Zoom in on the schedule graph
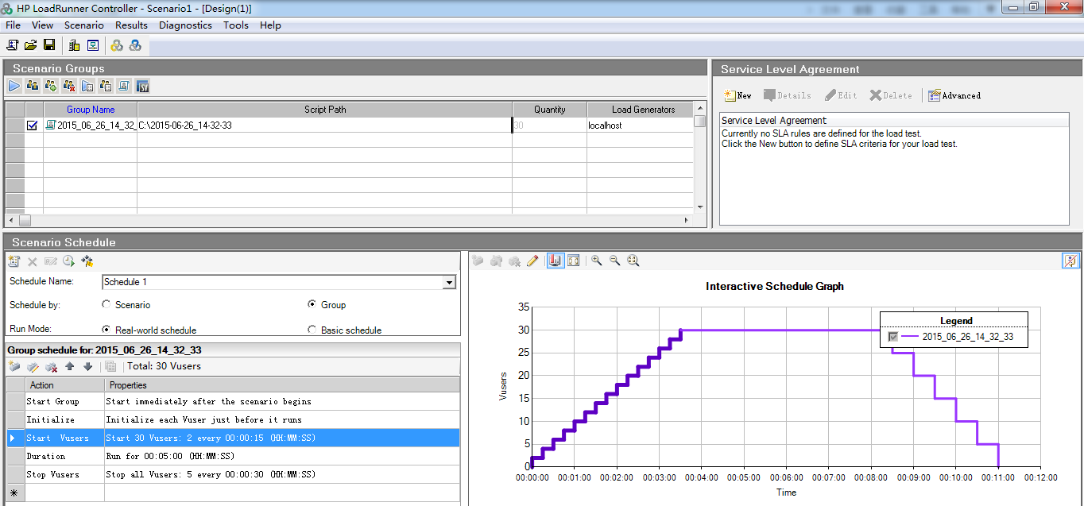The image size is (1084, 506). click(596, 261)
